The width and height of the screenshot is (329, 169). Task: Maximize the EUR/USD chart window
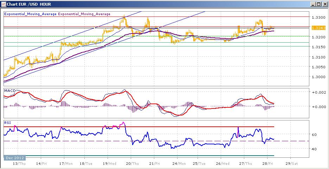coord(318,4)
